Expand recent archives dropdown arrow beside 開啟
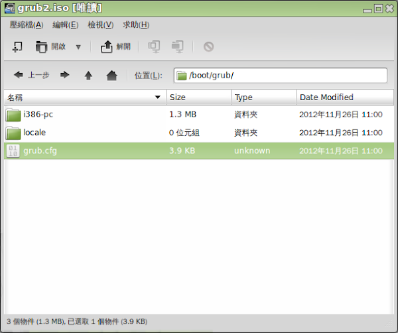398x333 pixels. [x=78, y=47]
